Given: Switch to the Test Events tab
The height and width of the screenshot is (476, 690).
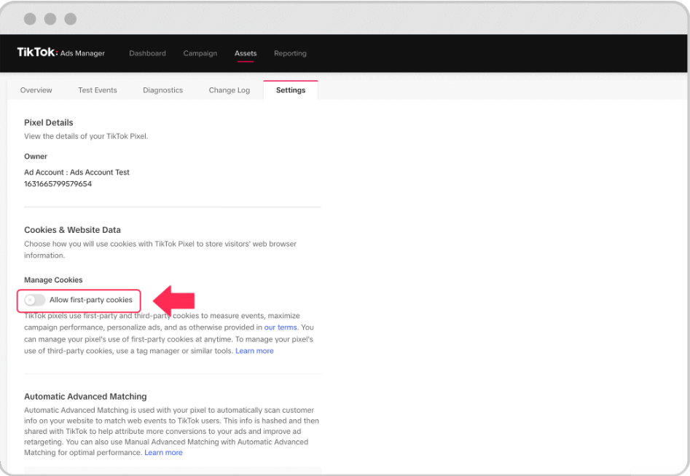Looking at the screenshot, I should tap(98, 90).
